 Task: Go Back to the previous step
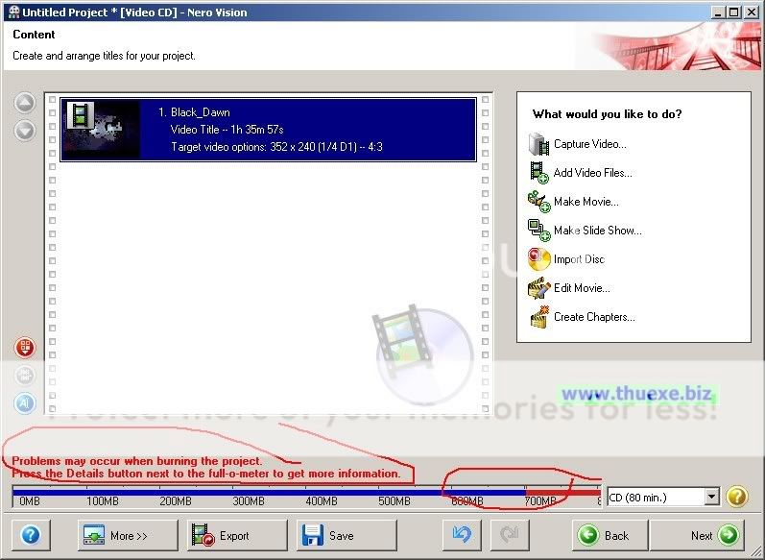point(609,535)
